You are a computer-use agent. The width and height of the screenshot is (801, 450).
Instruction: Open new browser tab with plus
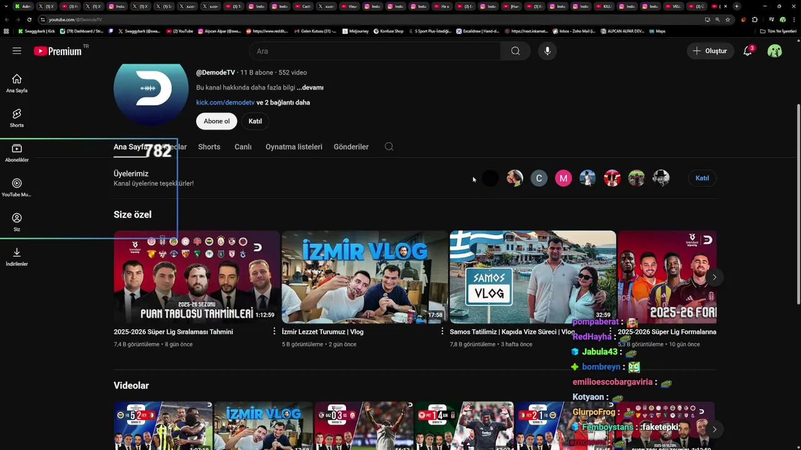pyautogui.click(x=737, y=6)
